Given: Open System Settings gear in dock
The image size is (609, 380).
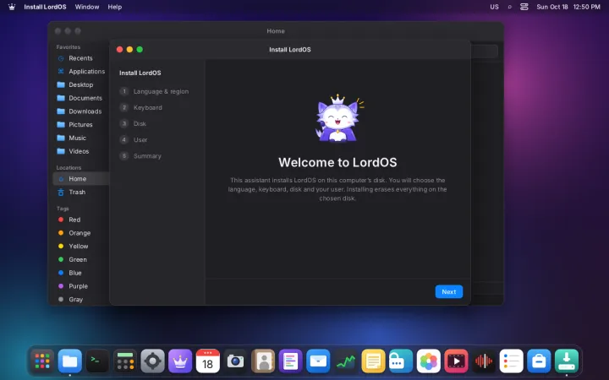Looking at the screenshot, I should (152, 361).
